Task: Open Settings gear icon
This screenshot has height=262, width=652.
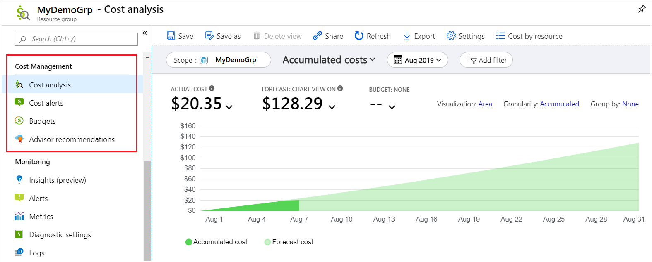Action: (451, 36)
